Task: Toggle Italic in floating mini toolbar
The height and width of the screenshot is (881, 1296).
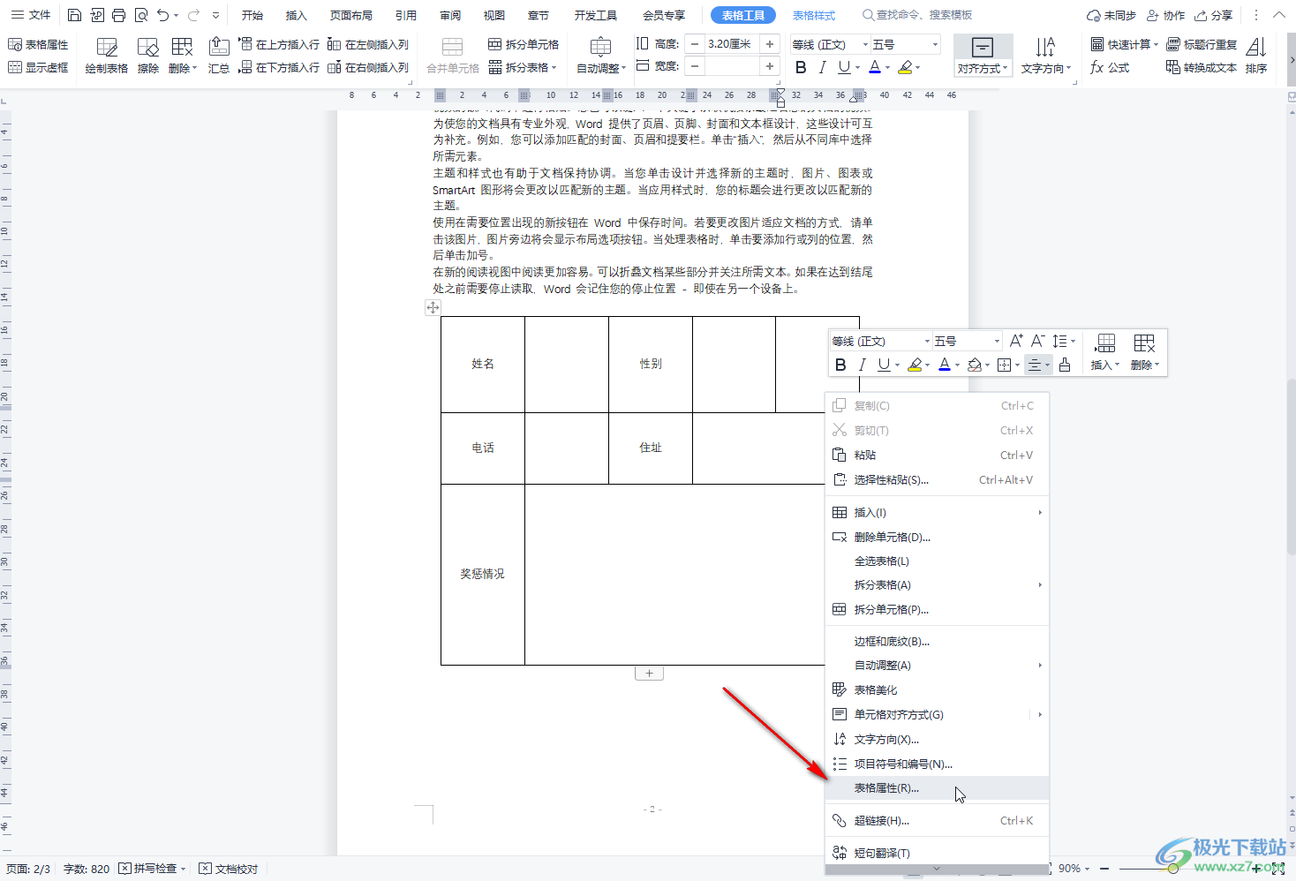Action: pyautogui.click(x=863, y=365)
